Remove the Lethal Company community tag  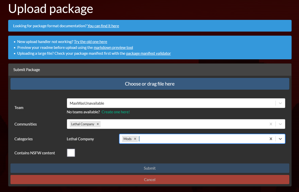coord(98,124)
